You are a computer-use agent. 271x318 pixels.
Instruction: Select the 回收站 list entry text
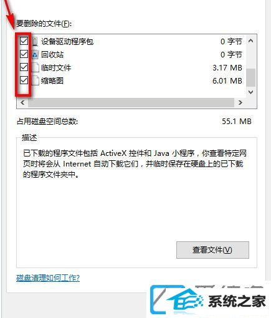52,55
